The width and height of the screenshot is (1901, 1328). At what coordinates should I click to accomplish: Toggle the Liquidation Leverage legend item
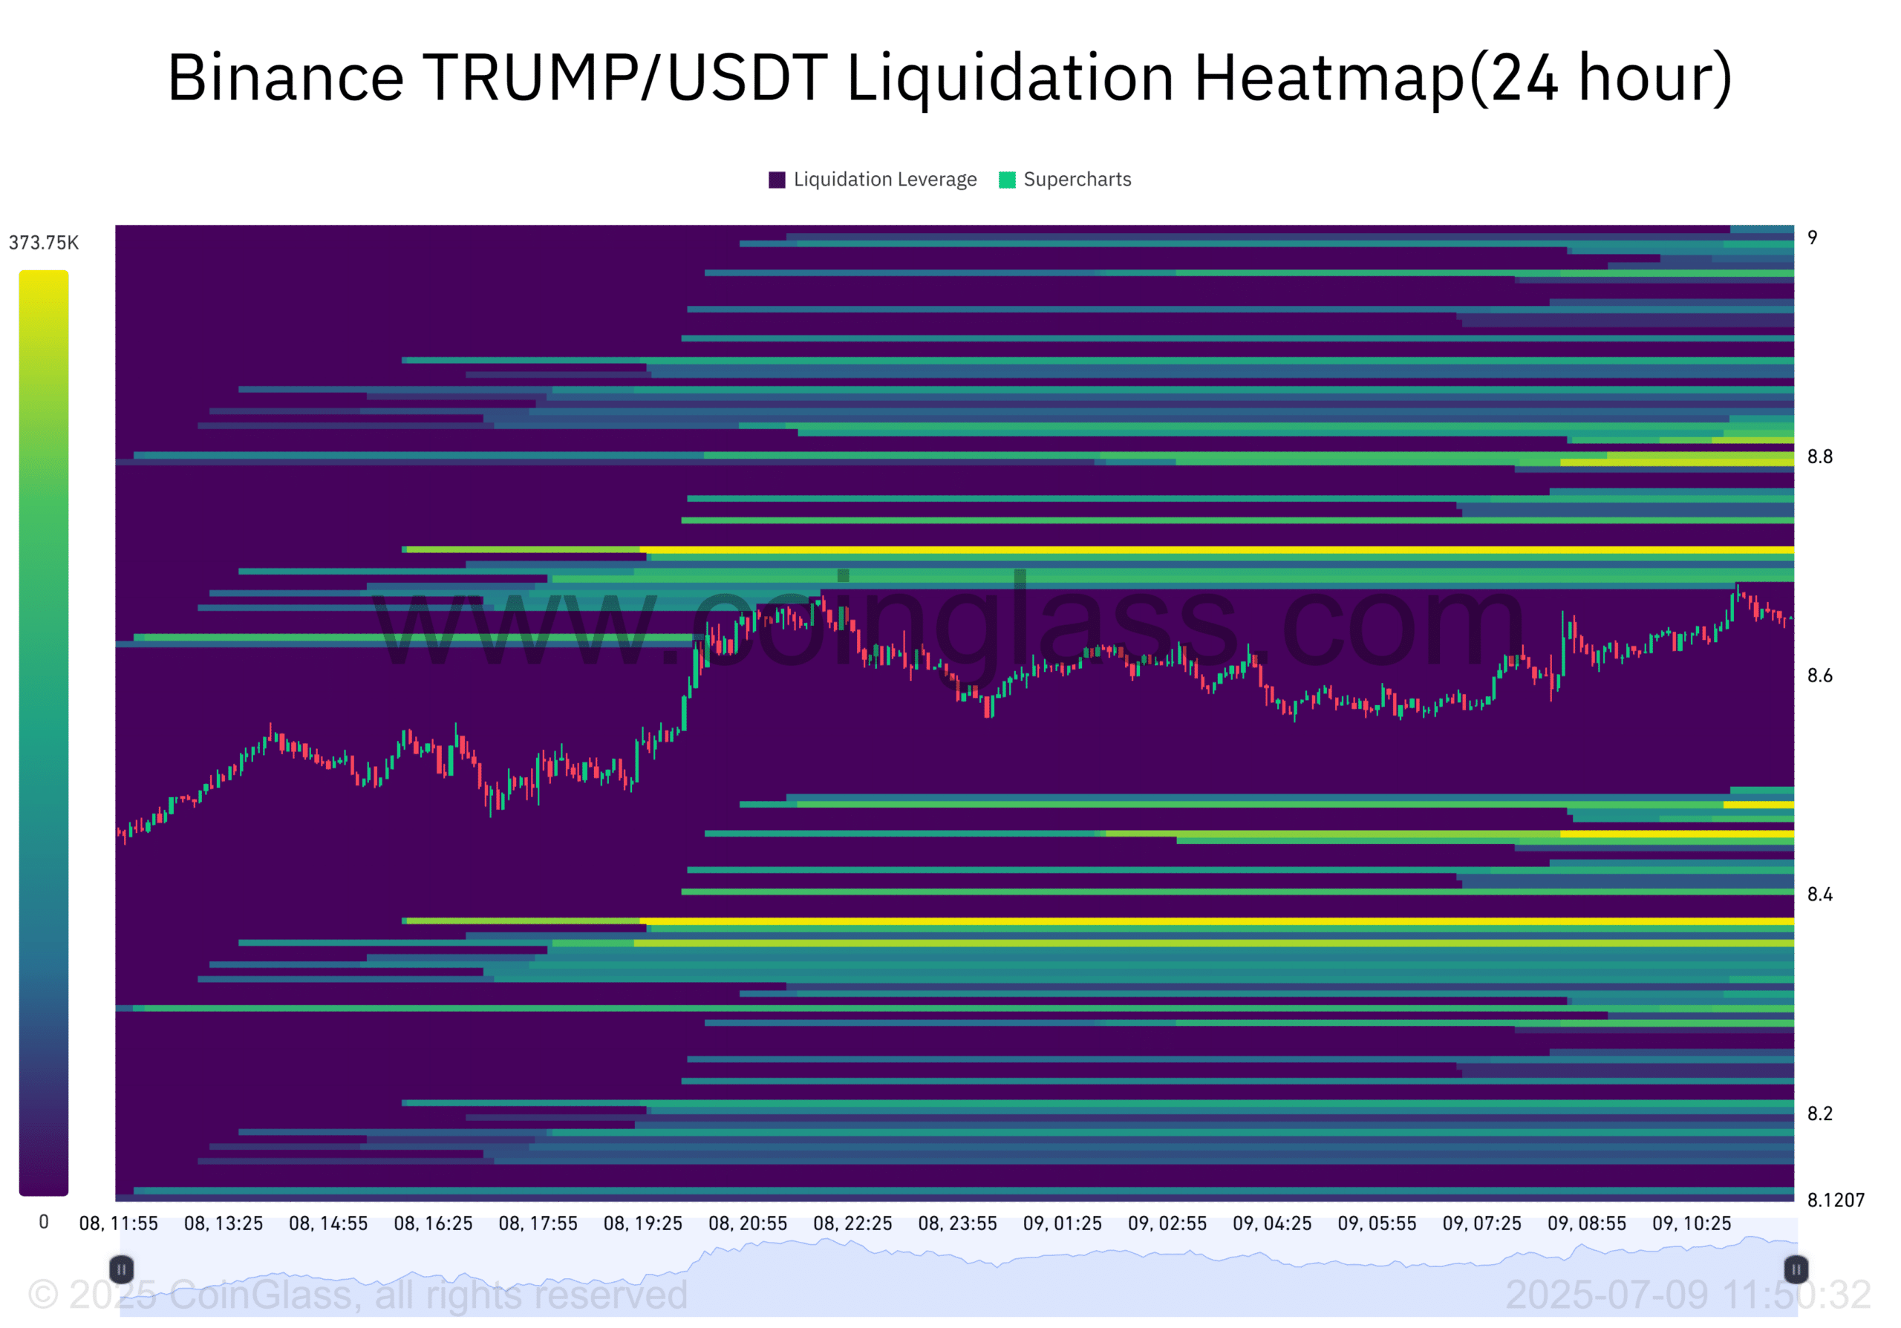point(884,180)
